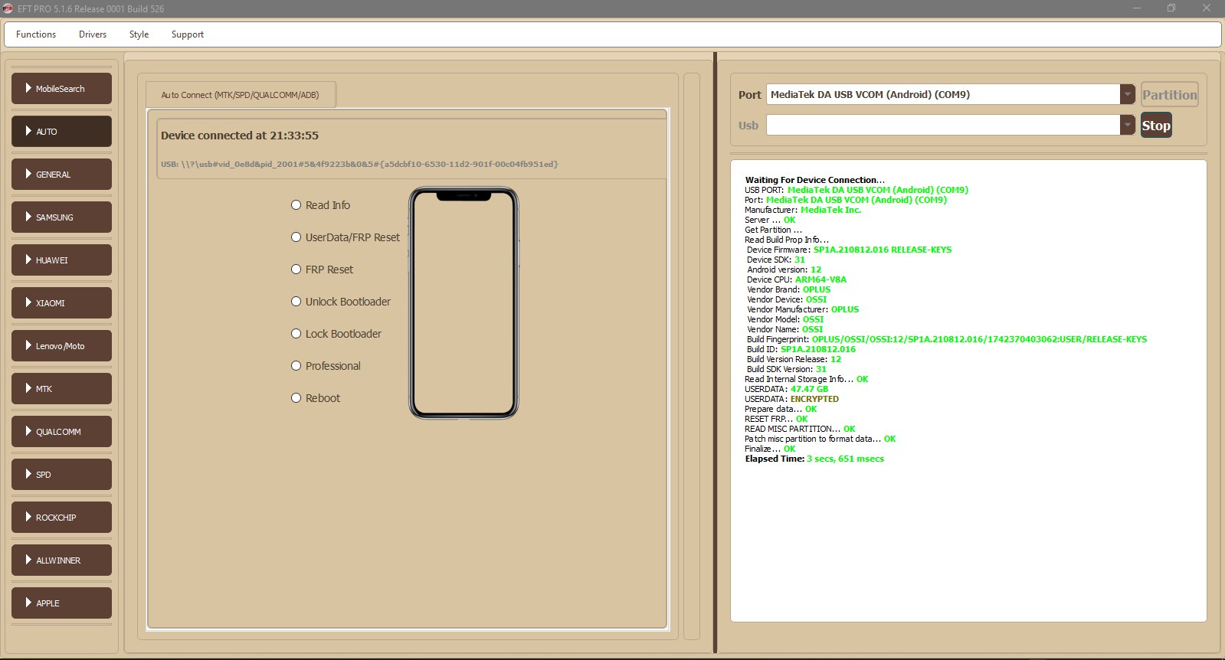The image size is (1225, 660).
Task: Click inside the Usb combo box field
Action: click(942, 125)
